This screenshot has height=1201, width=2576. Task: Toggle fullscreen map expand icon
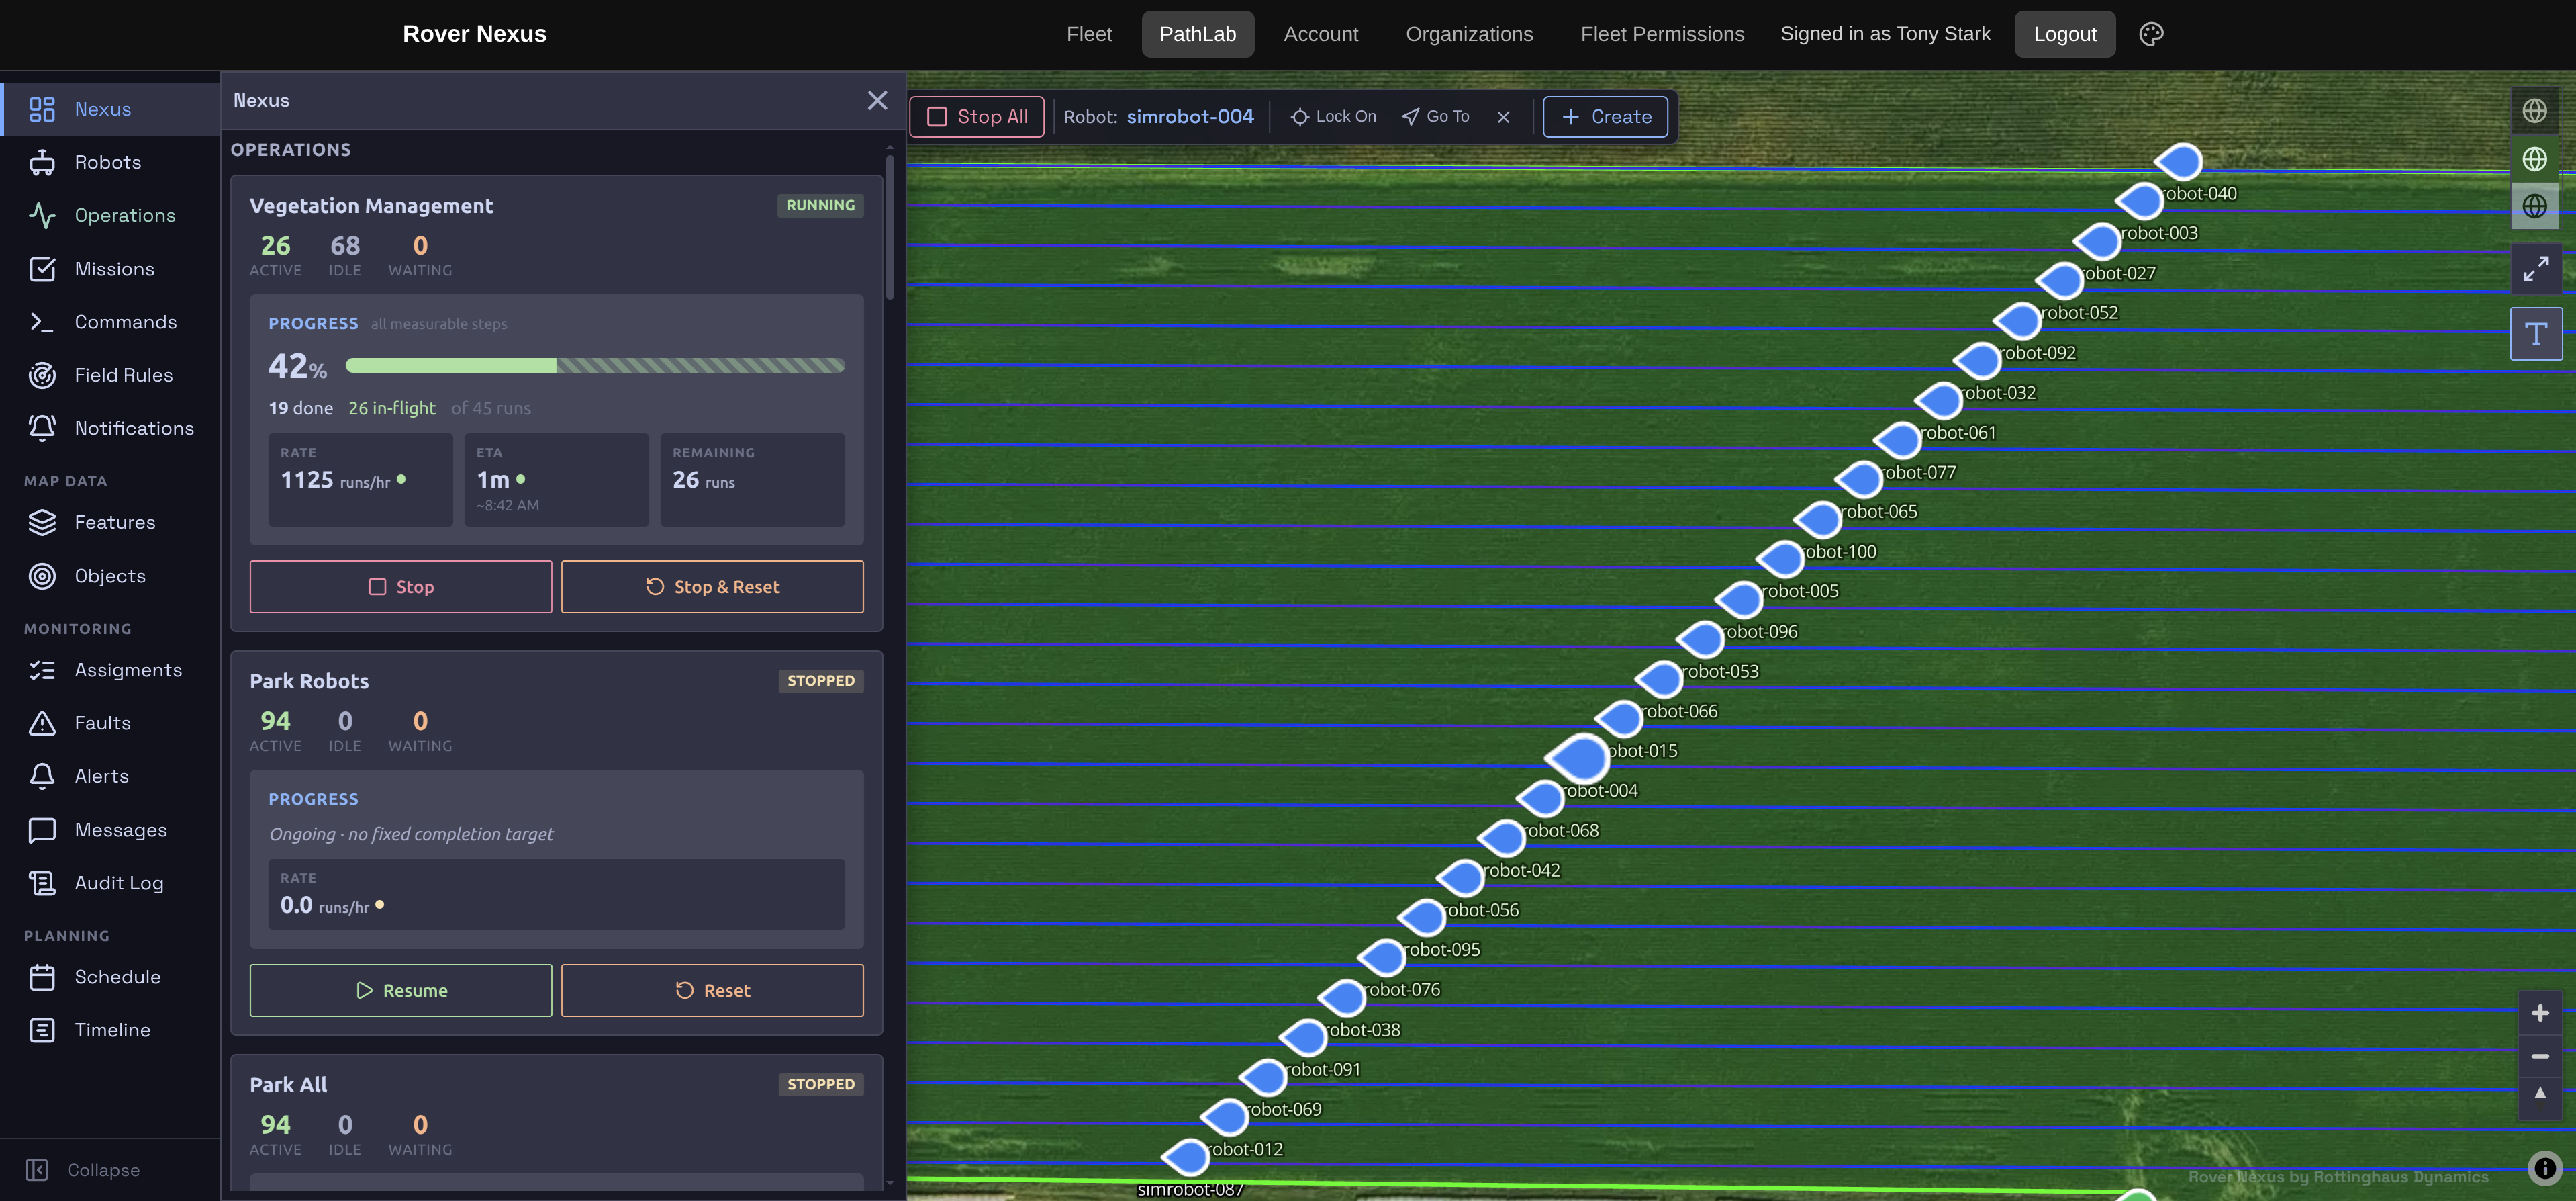point(2535,269)
